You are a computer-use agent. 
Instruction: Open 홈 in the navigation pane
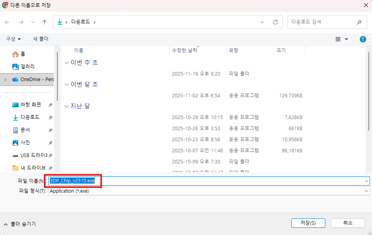19,54
